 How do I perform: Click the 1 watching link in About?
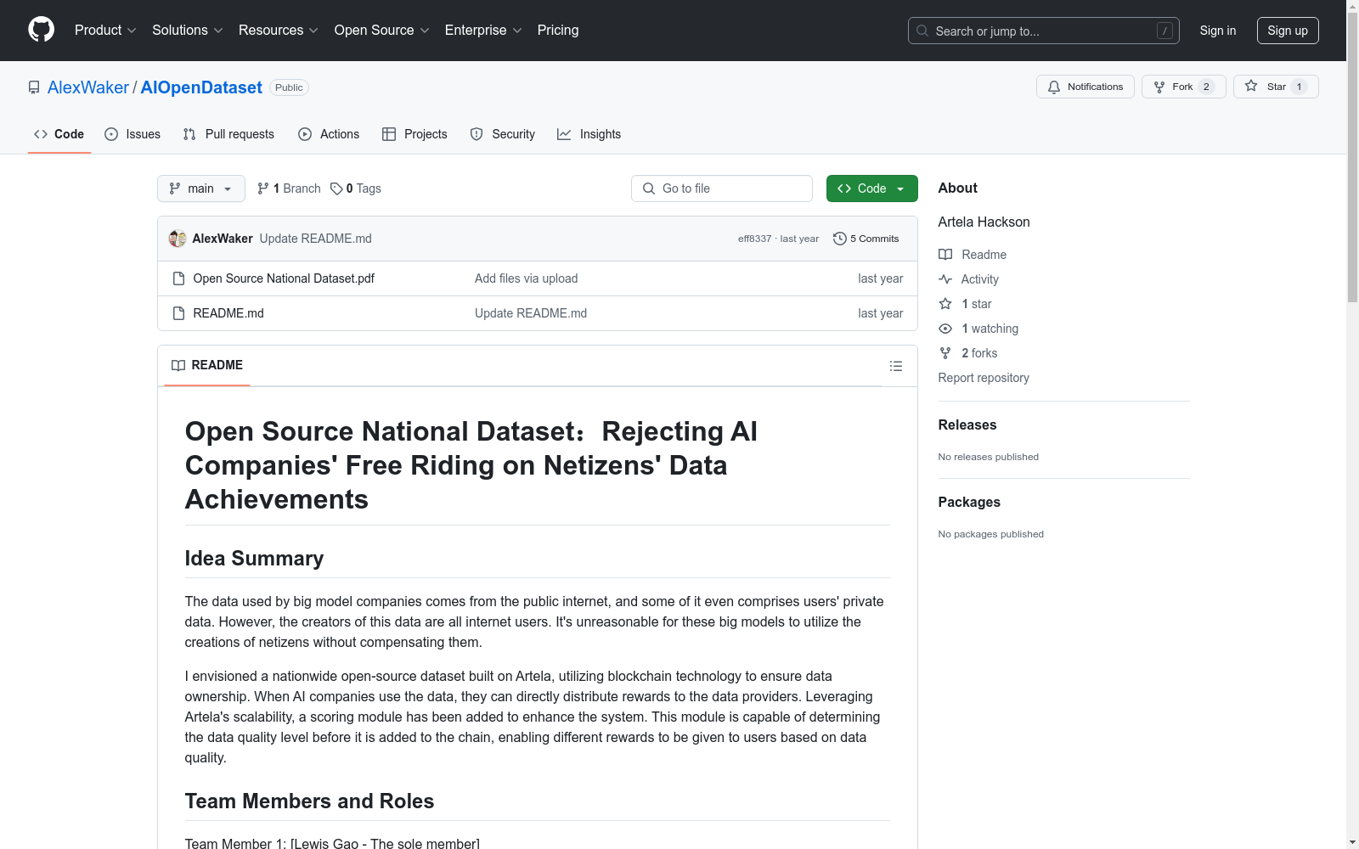point(990,329)
